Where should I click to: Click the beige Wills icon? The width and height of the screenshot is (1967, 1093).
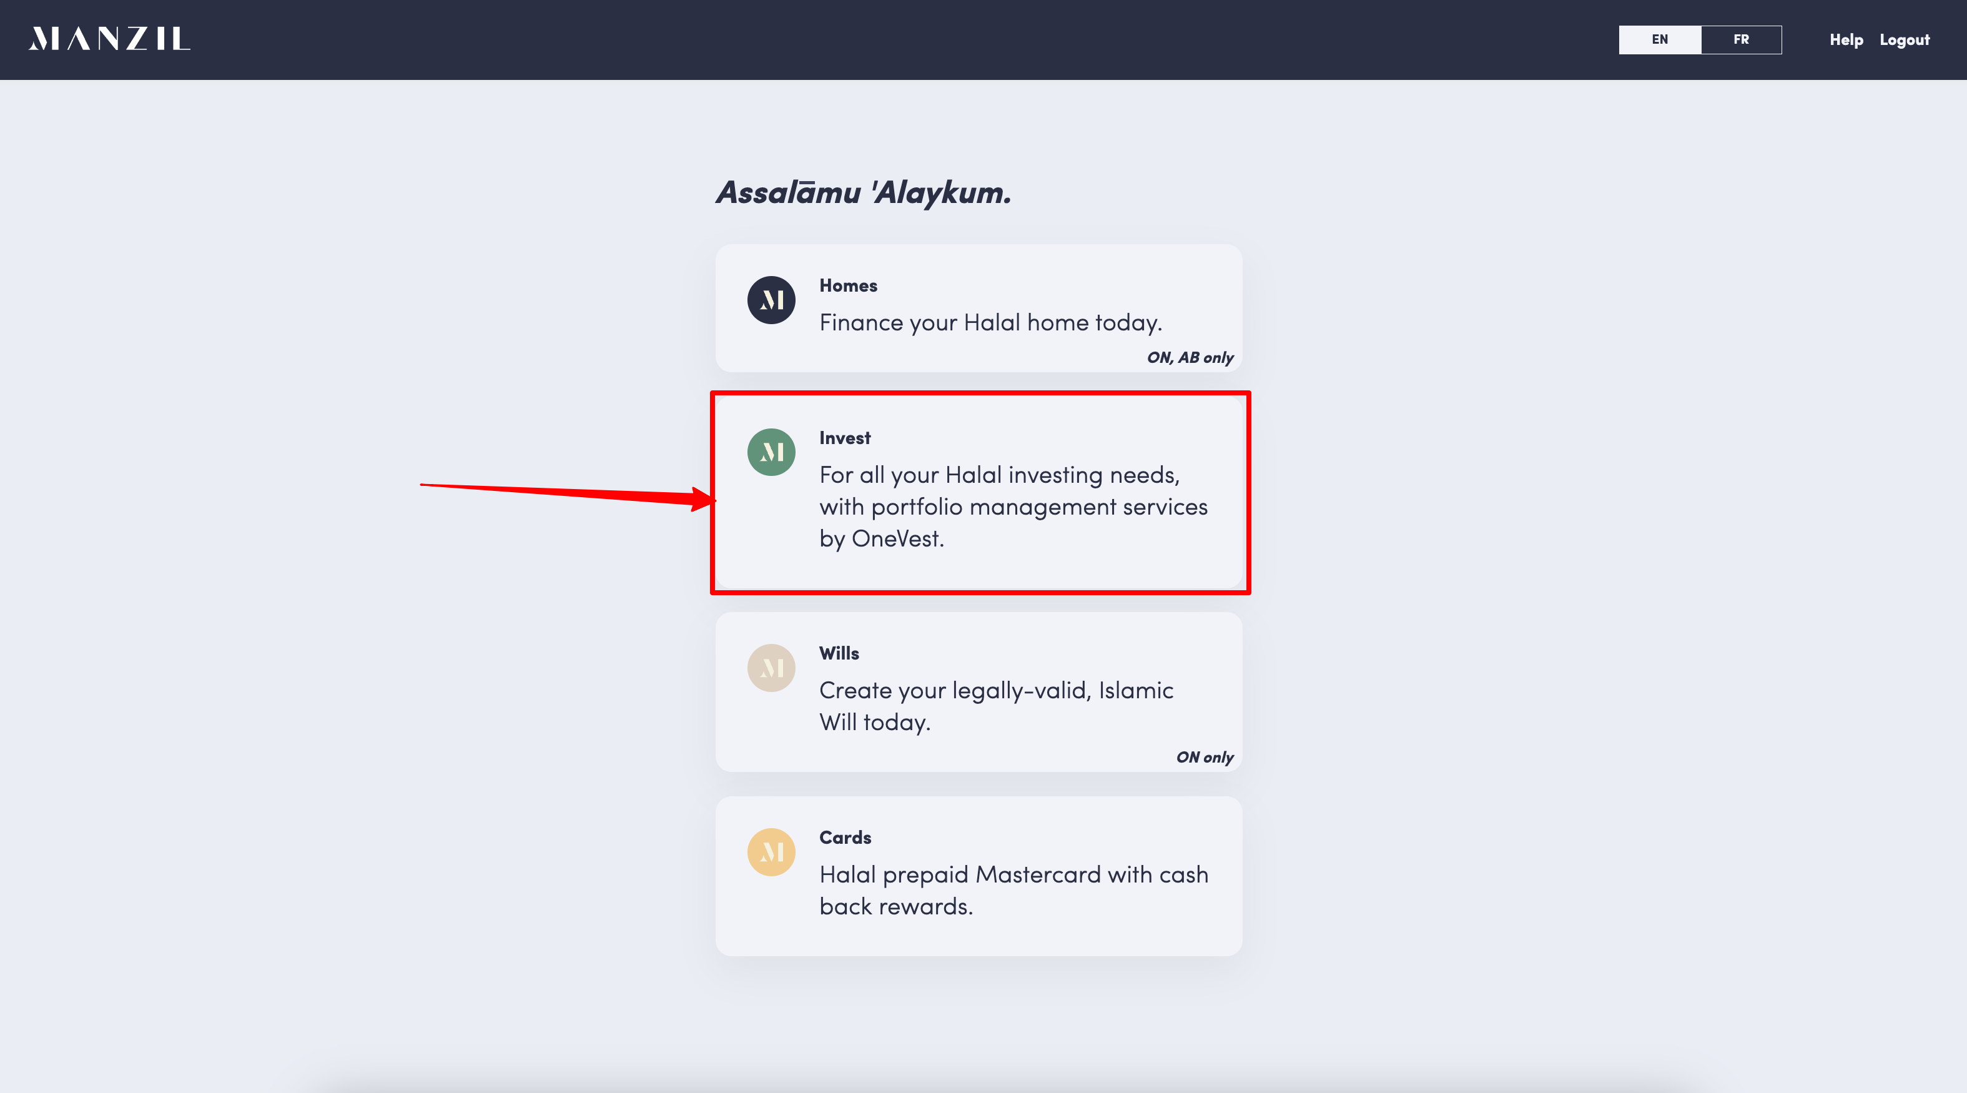point(771,668)
